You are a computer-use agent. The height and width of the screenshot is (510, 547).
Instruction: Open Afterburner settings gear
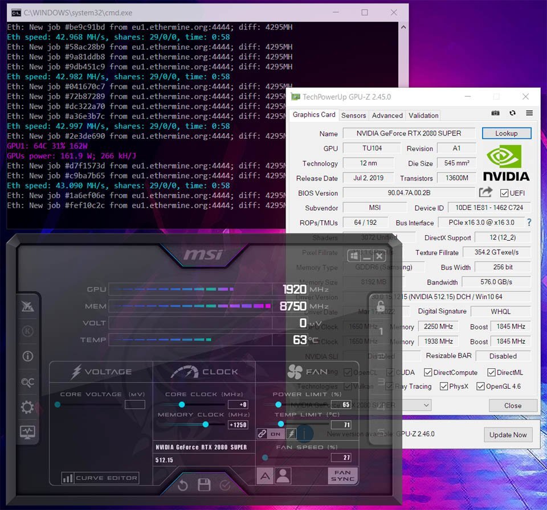27,407
